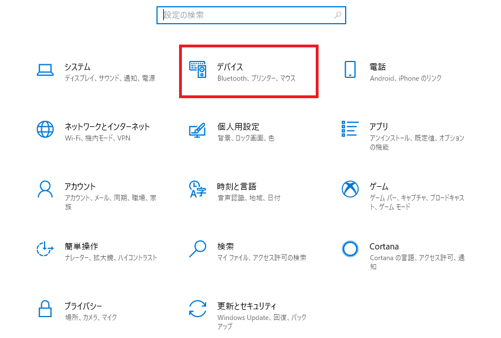Click the Accounts (アカウント) person icon
The width and height of the screenshot is (501, 338).
pos(45,189)
